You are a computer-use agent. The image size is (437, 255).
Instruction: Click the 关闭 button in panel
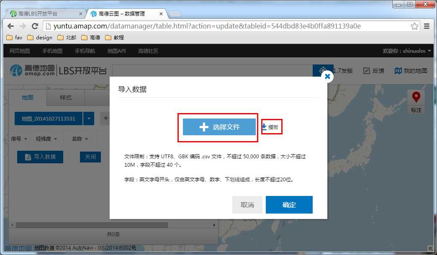[x=90, y=157]
